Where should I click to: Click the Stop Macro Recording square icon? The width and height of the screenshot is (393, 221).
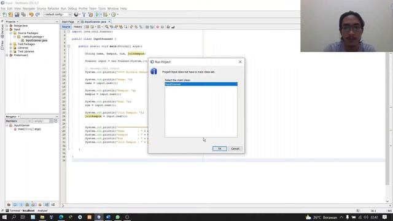point(162,27)
